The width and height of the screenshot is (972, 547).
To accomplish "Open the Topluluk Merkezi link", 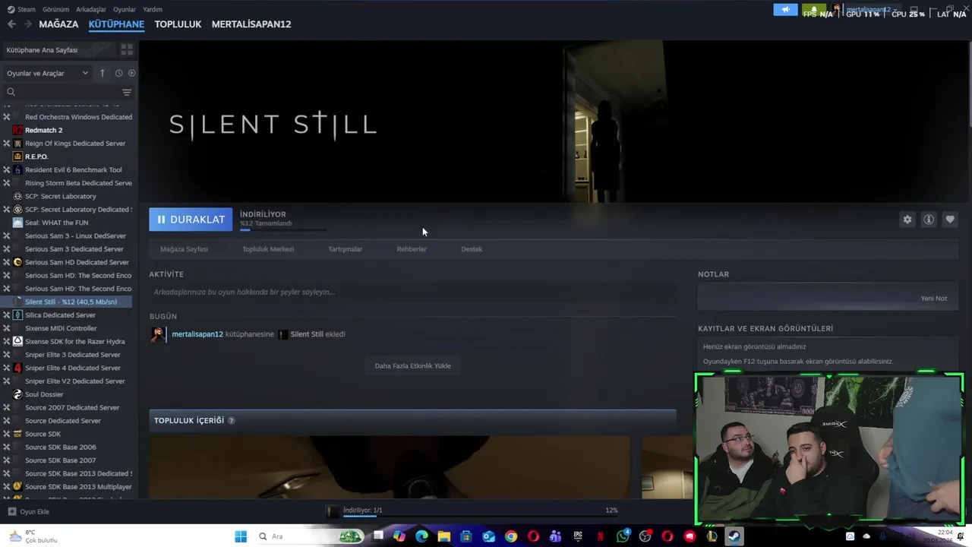I will click(x=268, y=249).
